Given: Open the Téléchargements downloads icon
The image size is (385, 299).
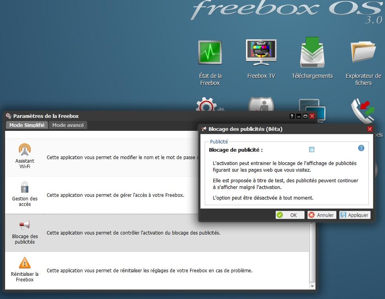Looking at the screenshot, I should pyautogui.click(x=312, y=53).
